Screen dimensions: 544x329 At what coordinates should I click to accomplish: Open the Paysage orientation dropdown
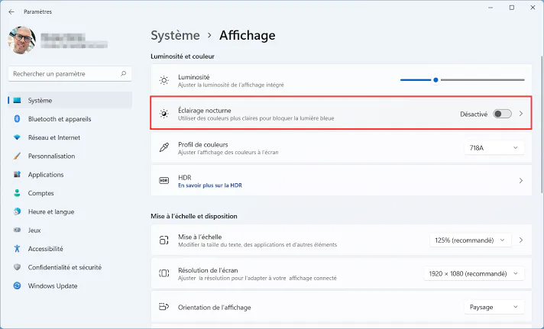coord(494,307)
